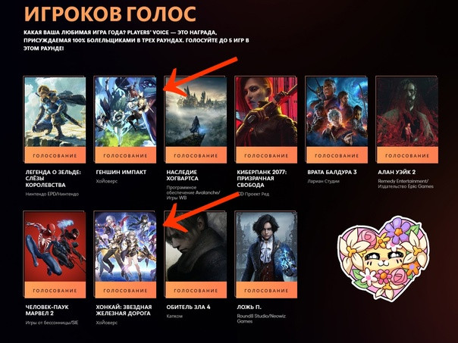Click the Геншин Импакт title text
This screenshot has height=343, width=458.
(121, 172)
